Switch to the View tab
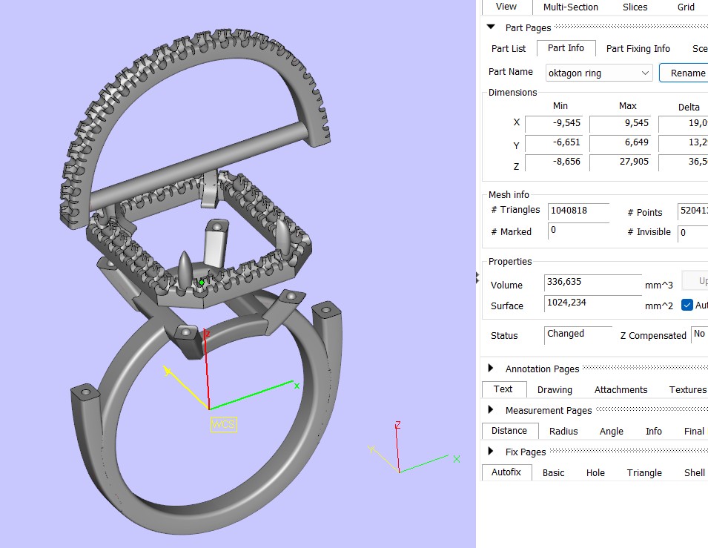 click(x=506, y=7)
